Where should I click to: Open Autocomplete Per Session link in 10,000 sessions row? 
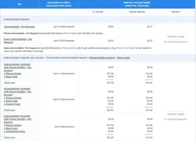click(x=18, y=92)
